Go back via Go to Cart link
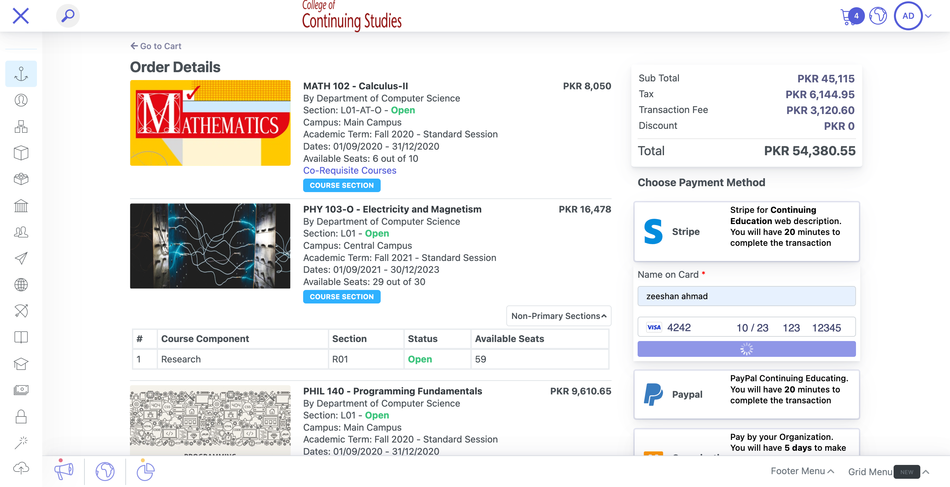The height and width of the screenshot is (487, 950). pos(156,46)
